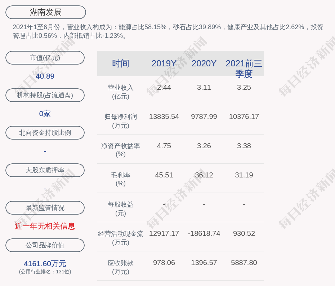Viewport: 335px width, 286px height.
Task: Click the 归母净利润(万元) row label
Action: 121,121
